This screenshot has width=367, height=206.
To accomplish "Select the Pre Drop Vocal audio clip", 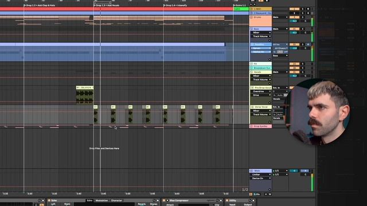I will (x=85, y=95).
